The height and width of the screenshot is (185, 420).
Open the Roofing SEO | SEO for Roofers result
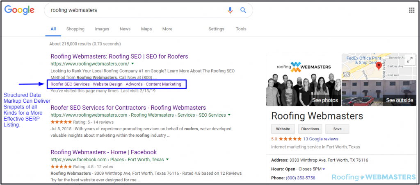(119, 56)
